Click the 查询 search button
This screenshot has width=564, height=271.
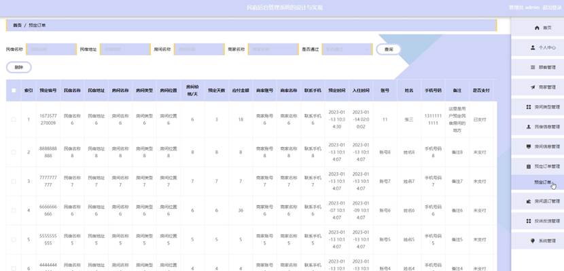[389, 49]
